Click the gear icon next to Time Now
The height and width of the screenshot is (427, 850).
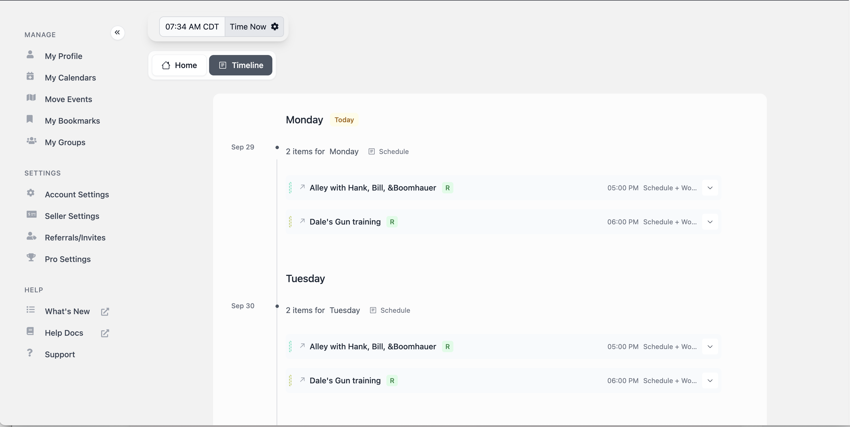[x=275, y=26]
